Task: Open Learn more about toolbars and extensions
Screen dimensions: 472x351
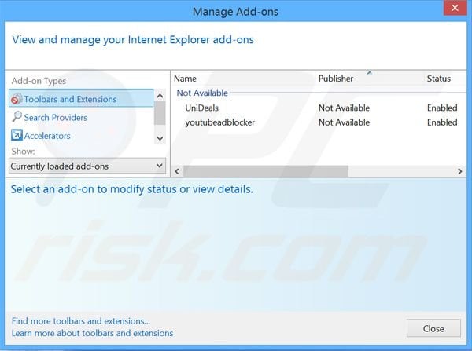Action: point(92,333)
